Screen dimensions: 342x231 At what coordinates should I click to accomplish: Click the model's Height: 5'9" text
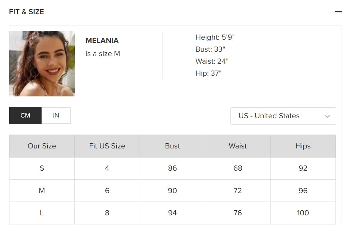tap(215, 37)
